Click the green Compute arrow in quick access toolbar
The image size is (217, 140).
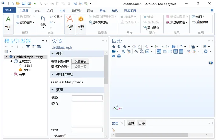pyautogui.click(x=35, y=4)
